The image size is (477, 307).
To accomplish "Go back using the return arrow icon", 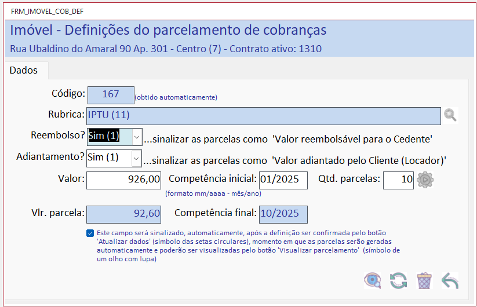I will pyautogui.click(x=450, y=280).
